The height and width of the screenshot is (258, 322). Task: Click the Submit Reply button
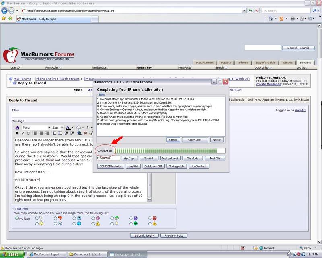click(x=144, y=235)
